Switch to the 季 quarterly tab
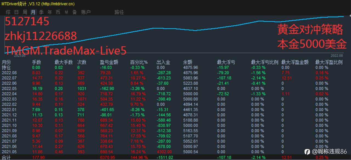Viewport: 351px width, 160px height. [x=41, y=12]
